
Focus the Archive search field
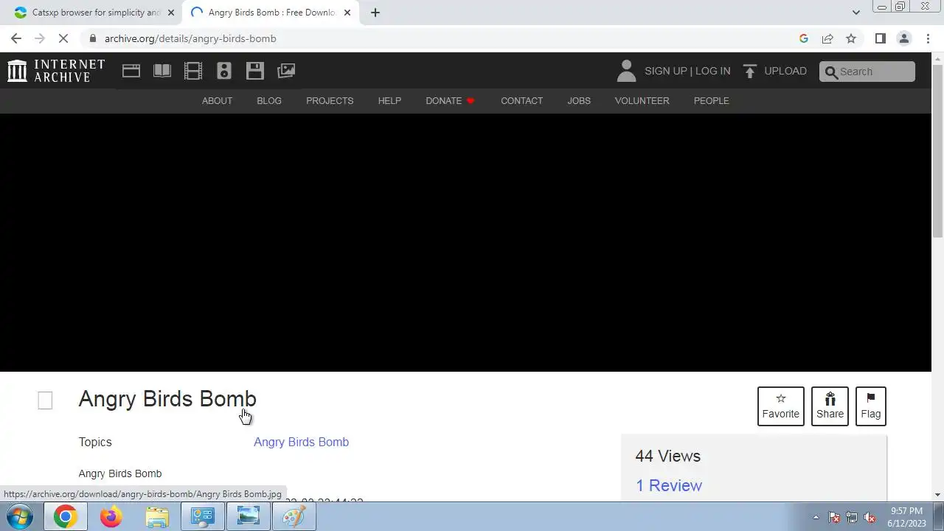tap(867, 72)
